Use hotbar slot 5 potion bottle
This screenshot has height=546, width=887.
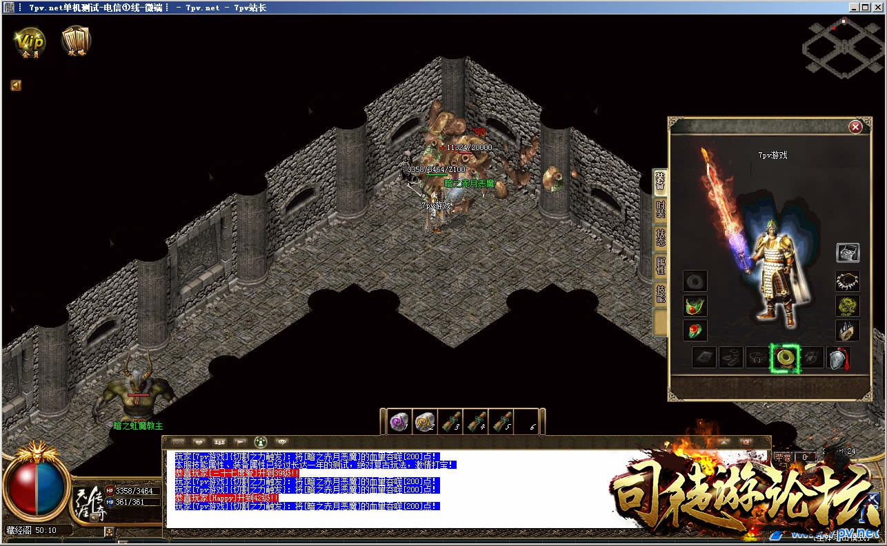(x=501, y=421)
